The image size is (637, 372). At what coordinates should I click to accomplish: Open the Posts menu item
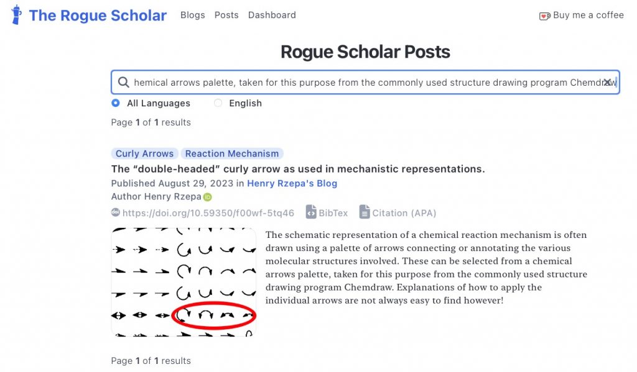tap(226, 15)
